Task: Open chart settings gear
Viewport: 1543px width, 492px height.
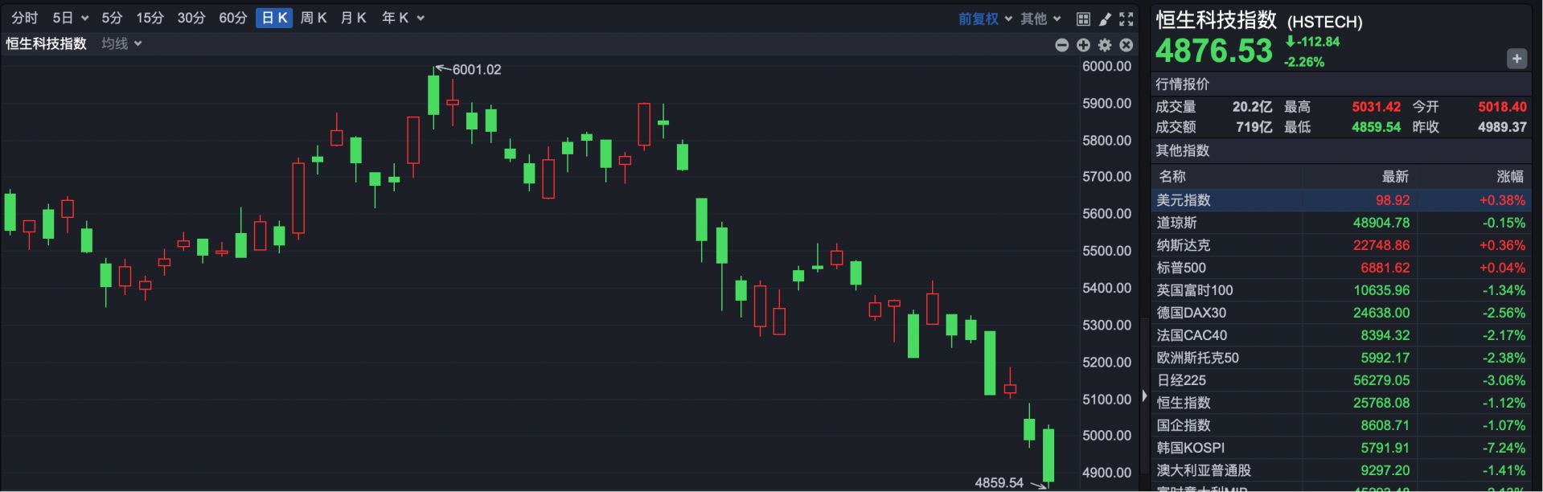Action: tap(1105, 45)
